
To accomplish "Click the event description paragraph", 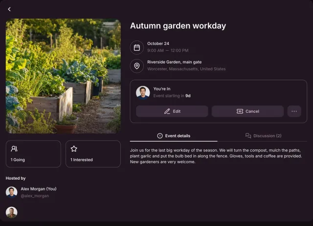I will point(216,156).
